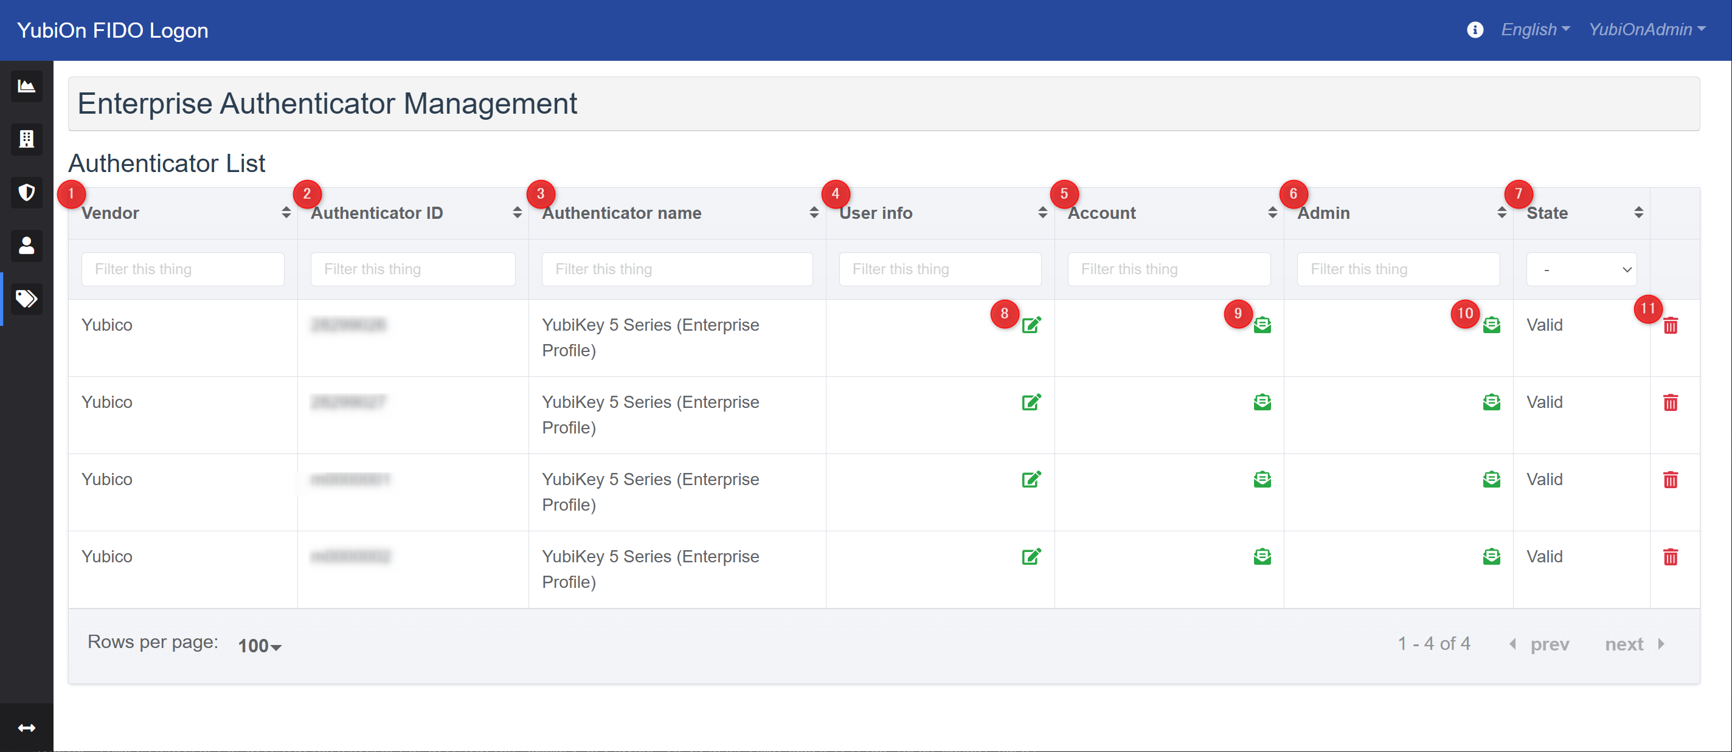The width and height of the screenshot is (1732, 752).
Task: Focus the Authenticator name filter field
Action: 677,269
